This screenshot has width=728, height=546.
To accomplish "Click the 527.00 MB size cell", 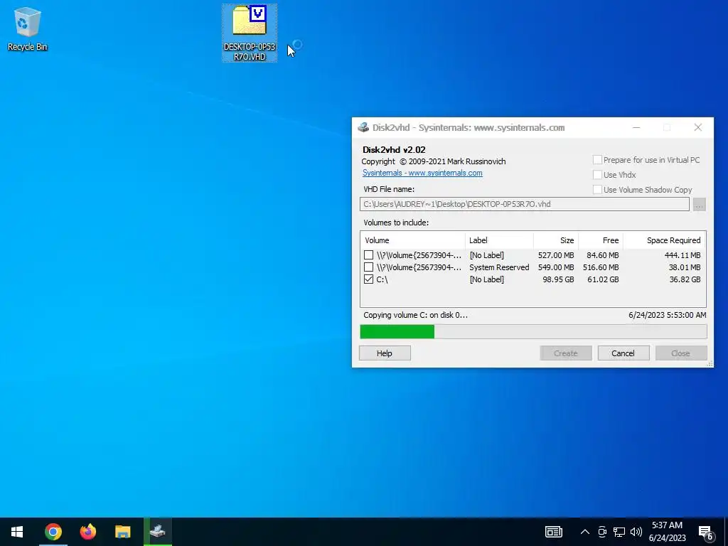I will pyautogui.click(x=556, y=255).
